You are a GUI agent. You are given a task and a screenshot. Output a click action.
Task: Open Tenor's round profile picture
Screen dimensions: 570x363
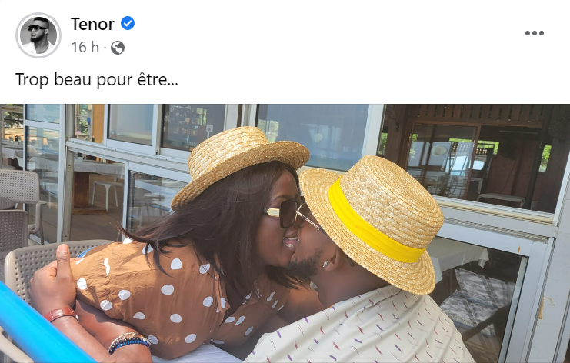point(38,35)
